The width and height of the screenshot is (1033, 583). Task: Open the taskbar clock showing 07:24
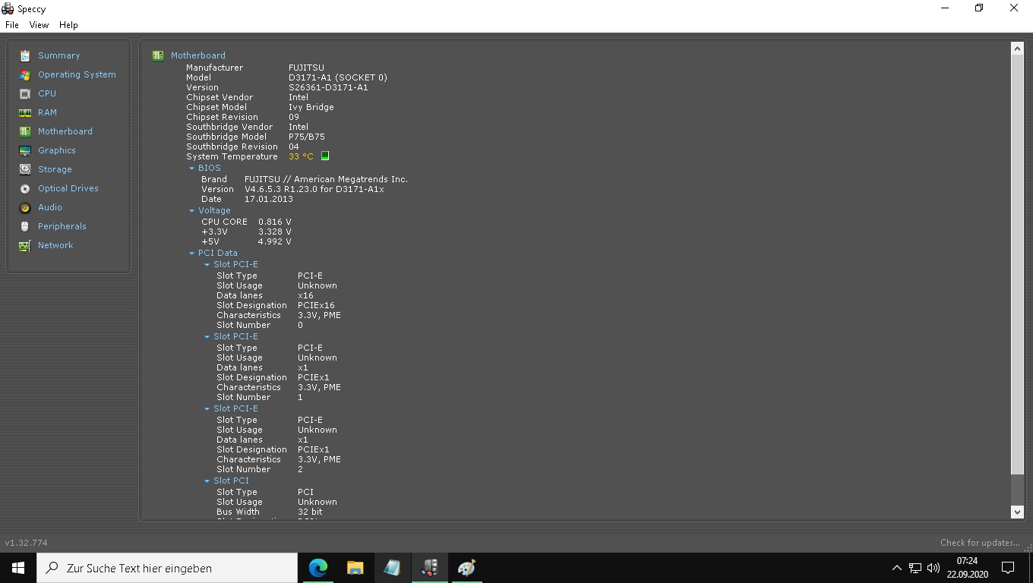pyautogui.click(x=968, y=568)
